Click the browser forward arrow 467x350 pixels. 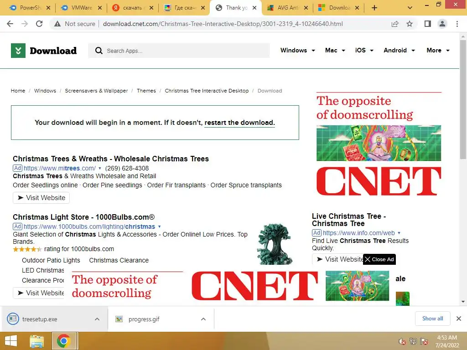coord(25,24)
